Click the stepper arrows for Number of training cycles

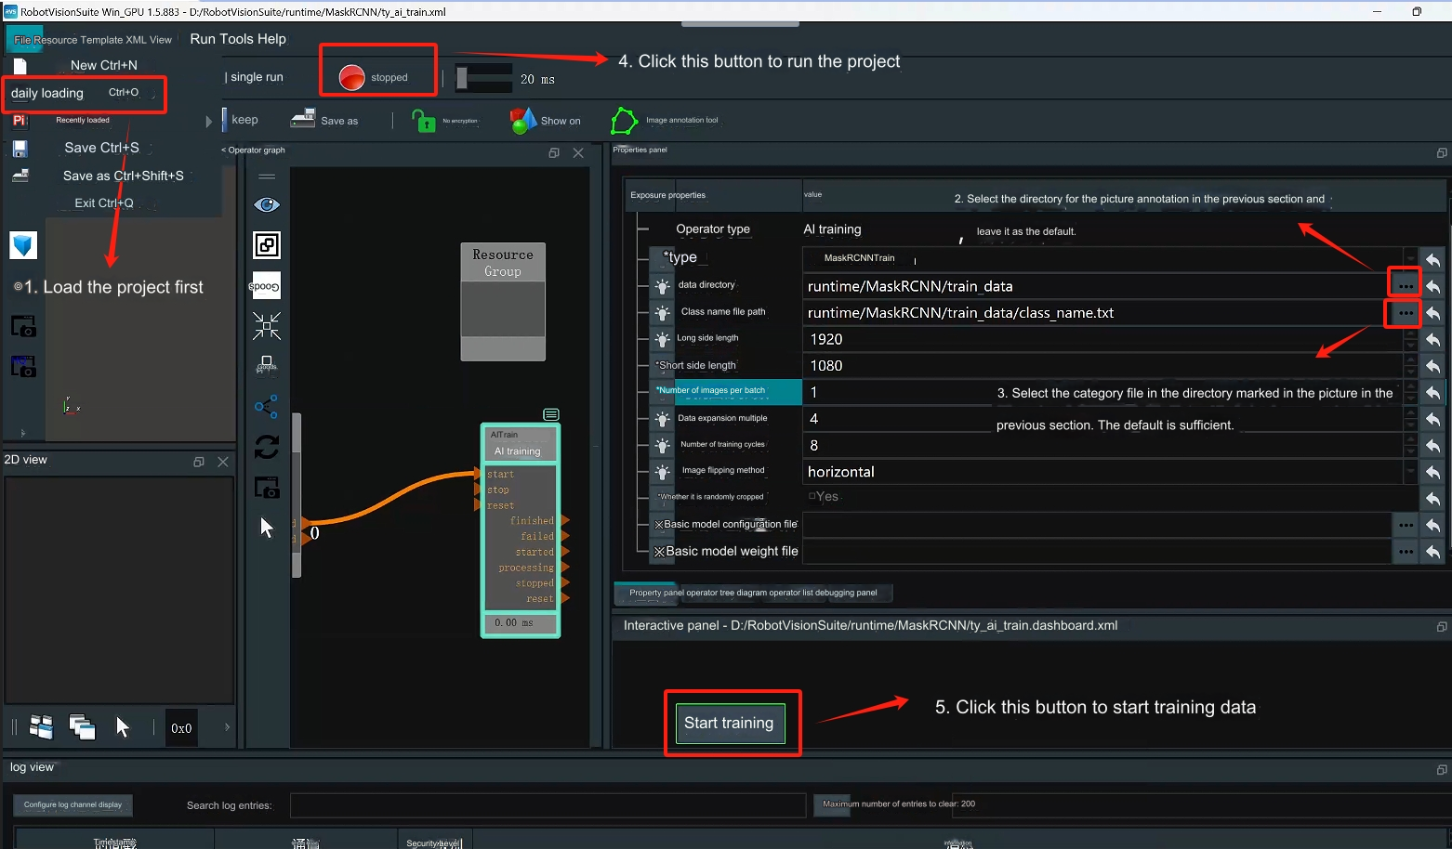point(1410,446)
